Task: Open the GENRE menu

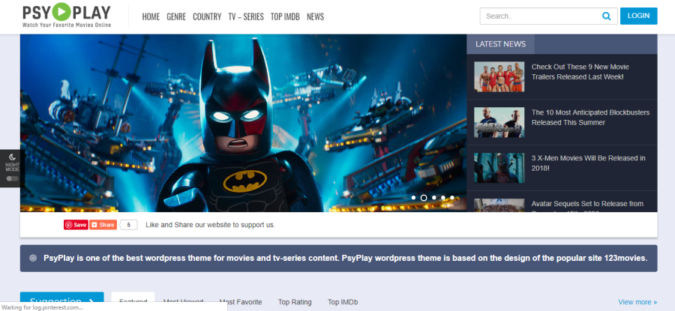Action: click(x=176, y=16)
